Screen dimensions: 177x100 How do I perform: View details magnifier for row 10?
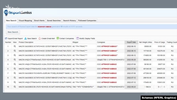point(15,87)
